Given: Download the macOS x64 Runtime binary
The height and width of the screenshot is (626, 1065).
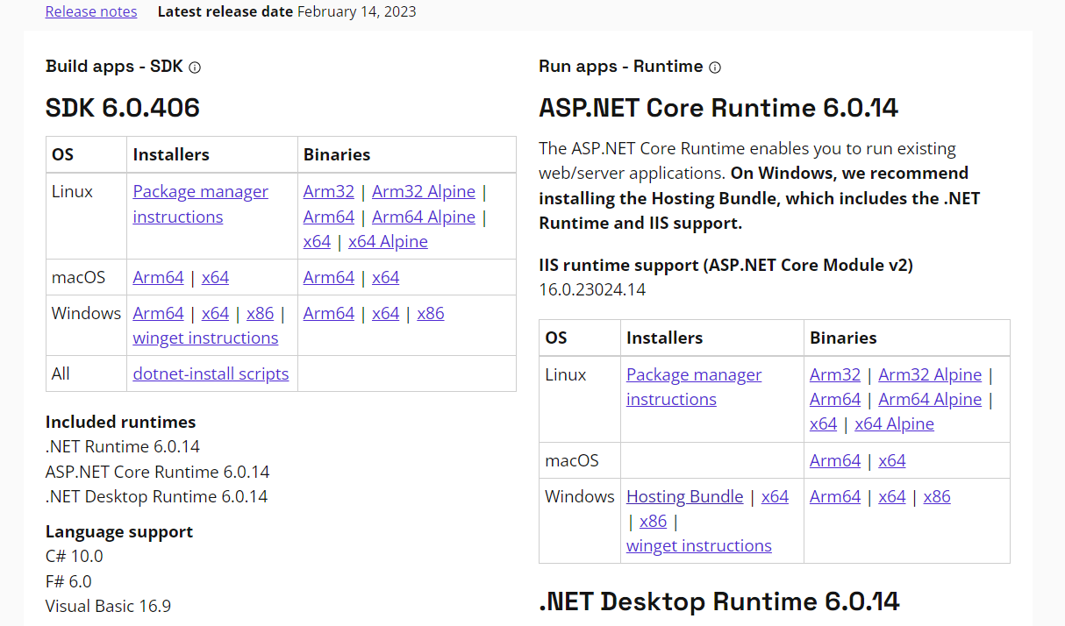Looking at the screenshot, I should (x=892, y=459).
